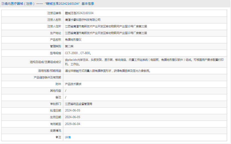Viewport: 231px width, 144px height.
Task: Click the 注册人住所 address value
Action: (x=106, y=26)
